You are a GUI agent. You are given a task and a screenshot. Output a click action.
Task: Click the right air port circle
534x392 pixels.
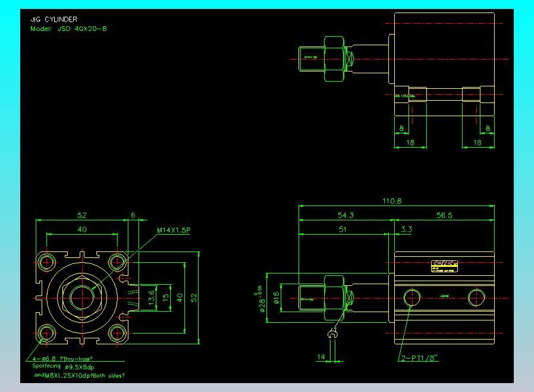476,297
